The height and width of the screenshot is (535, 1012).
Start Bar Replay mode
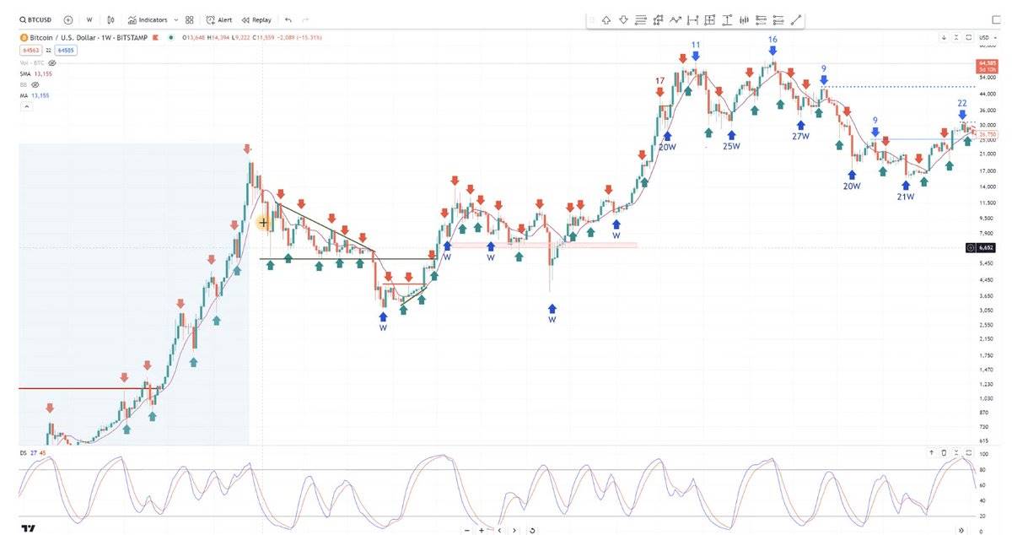tap(256, 19)
